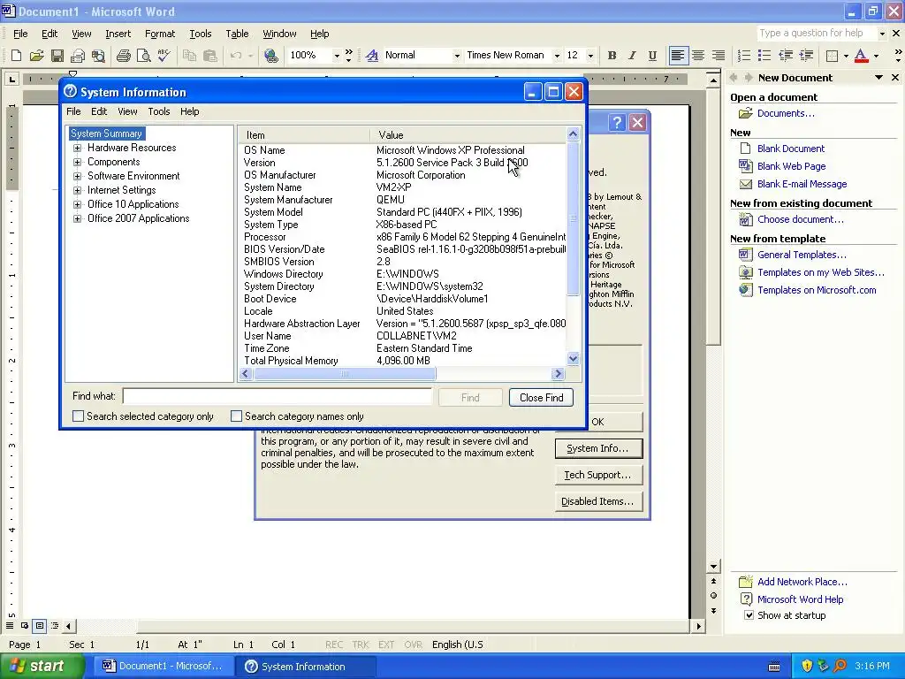Center the paragraph with the Center icon
The height and width of the screenshot is (679, 905).
click(698, 56)
